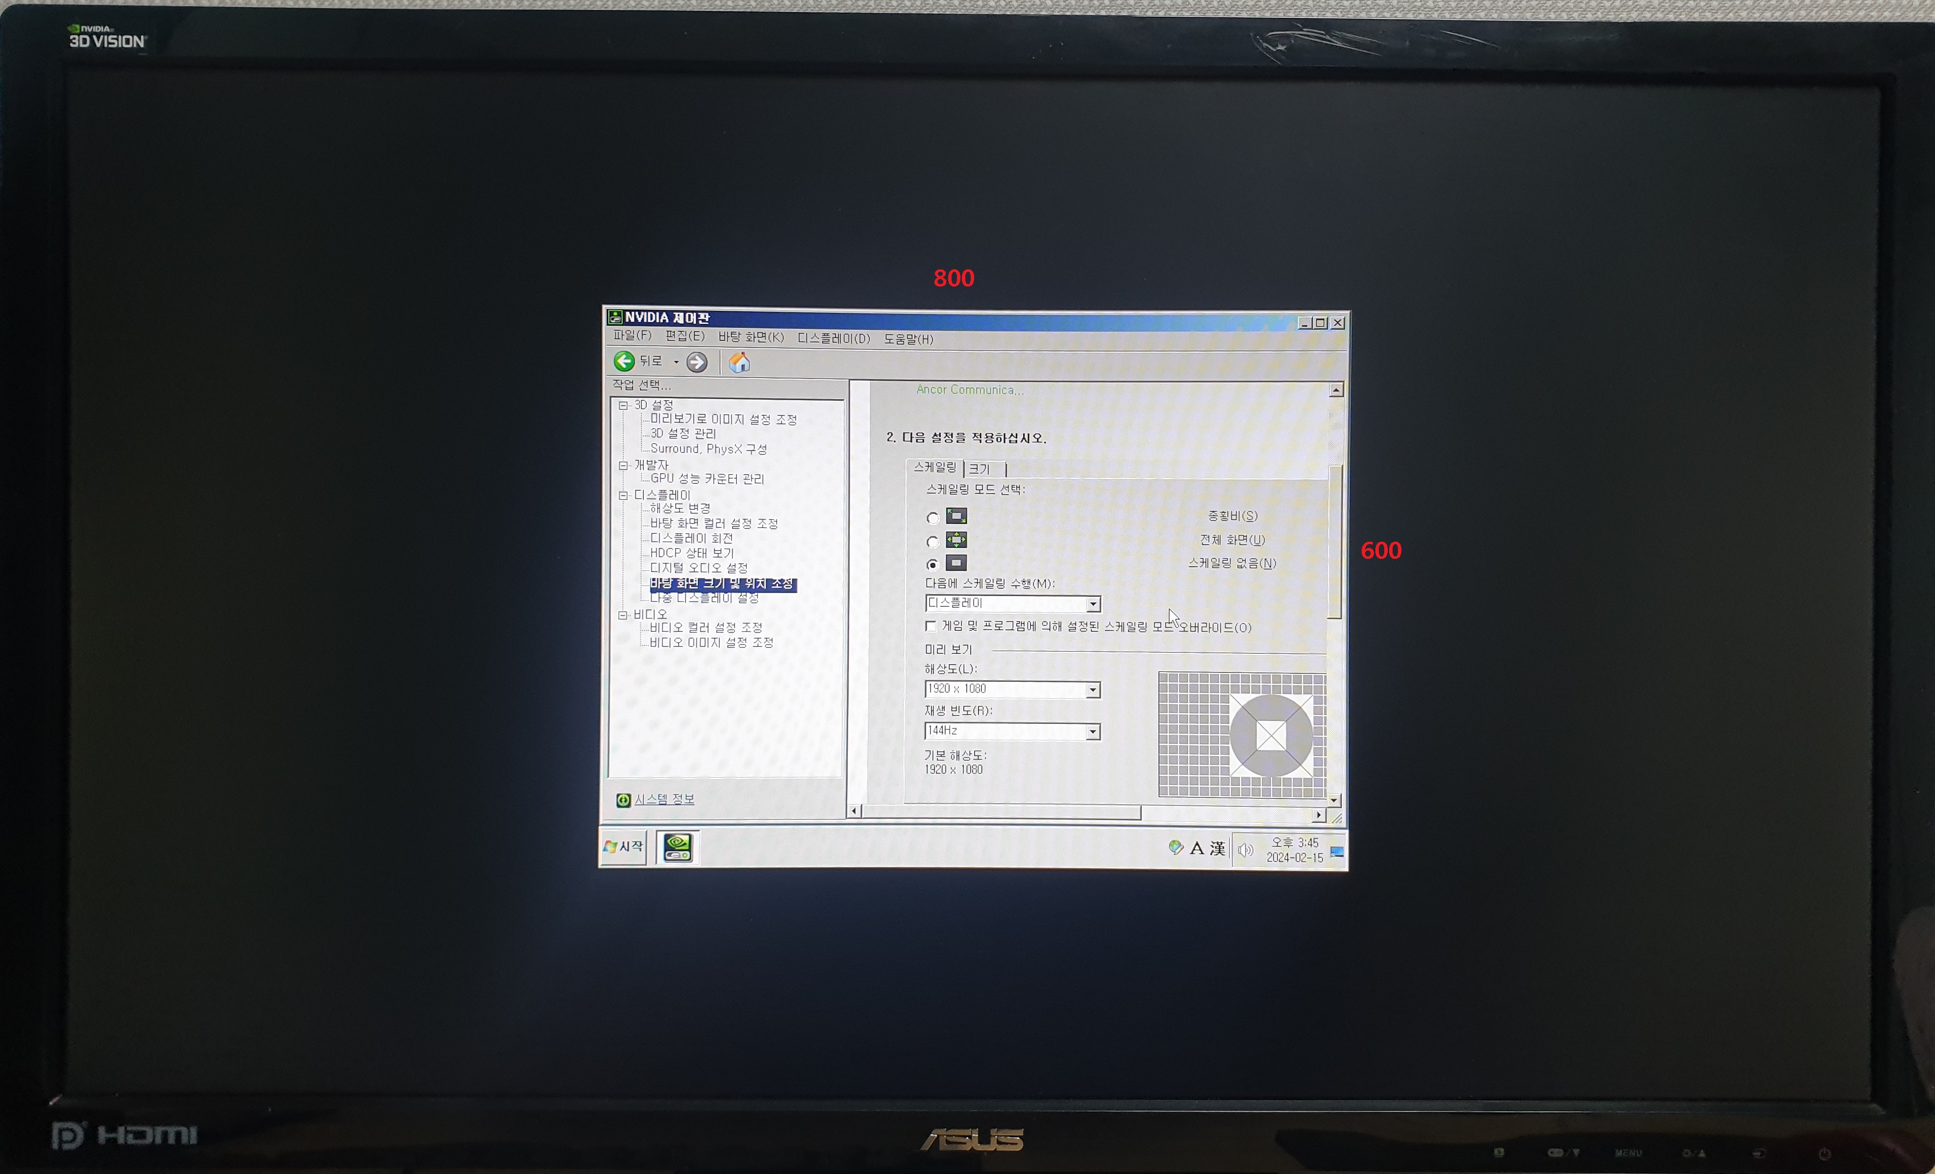
Task: Open the 디스플레이(D) menu
Action: [x=833, y=339]
